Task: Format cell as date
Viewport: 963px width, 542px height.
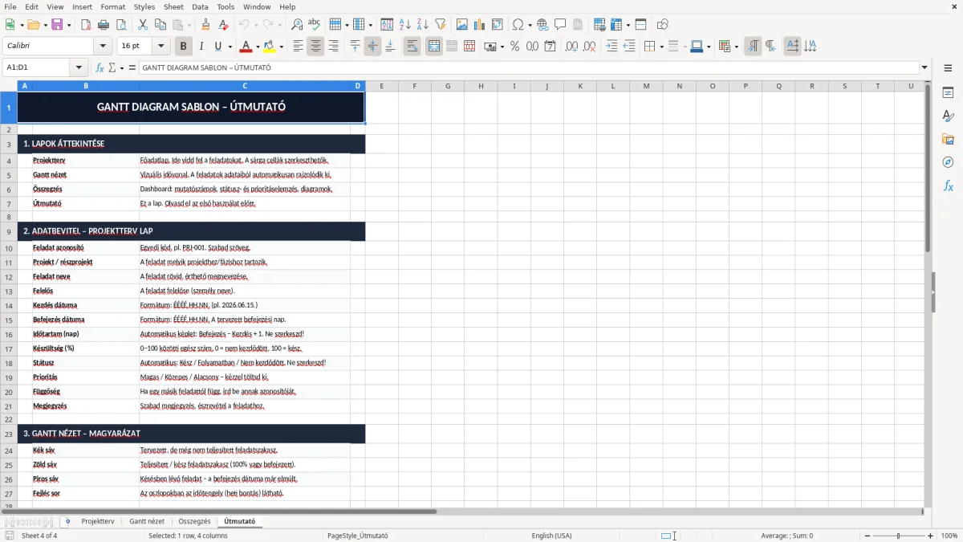Action: click(550, 47)
